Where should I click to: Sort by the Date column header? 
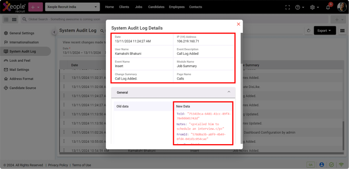[x=75, y=65]
